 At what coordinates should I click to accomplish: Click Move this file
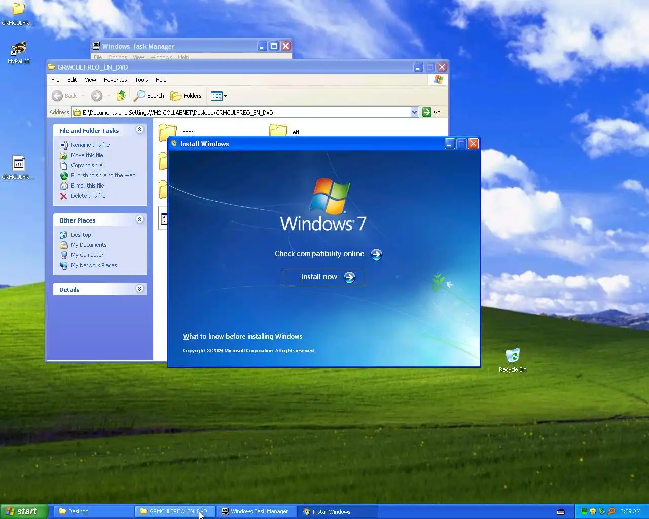coord(87,155)
